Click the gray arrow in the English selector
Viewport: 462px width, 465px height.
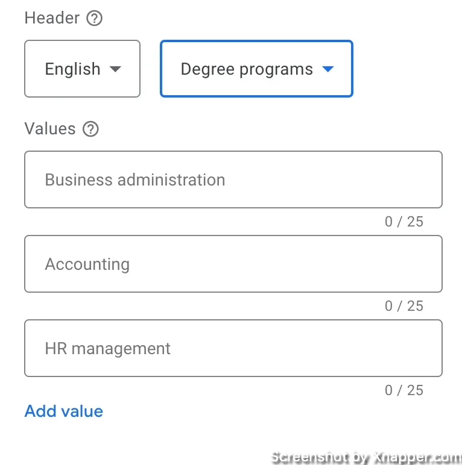coord(115,69)
